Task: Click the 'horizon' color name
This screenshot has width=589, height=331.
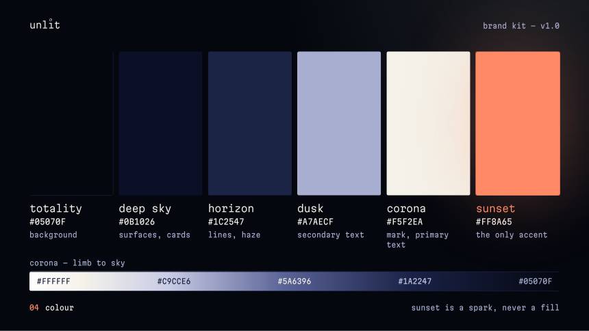Action: 231,209
